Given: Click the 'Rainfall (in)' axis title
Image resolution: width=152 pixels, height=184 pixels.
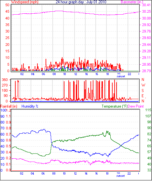Looking at the screenshot, I should click(9, 106).
